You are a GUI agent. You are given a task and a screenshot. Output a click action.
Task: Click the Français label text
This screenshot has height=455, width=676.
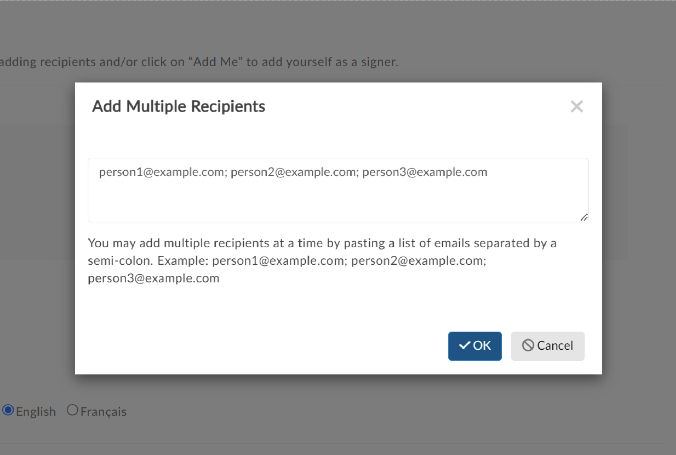pos(103,412)
